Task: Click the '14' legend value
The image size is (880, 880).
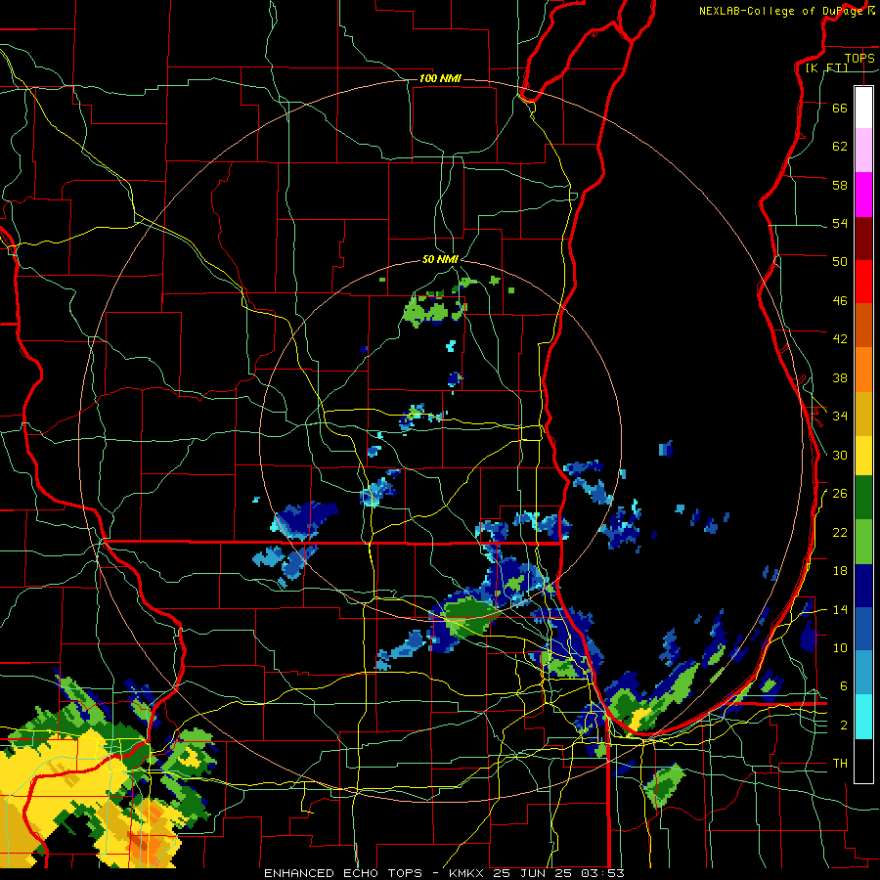Action: (x=840, y=609)
